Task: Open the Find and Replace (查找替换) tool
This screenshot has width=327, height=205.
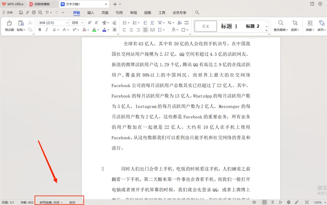Action: pyautogui.click(x=280, y=24)
